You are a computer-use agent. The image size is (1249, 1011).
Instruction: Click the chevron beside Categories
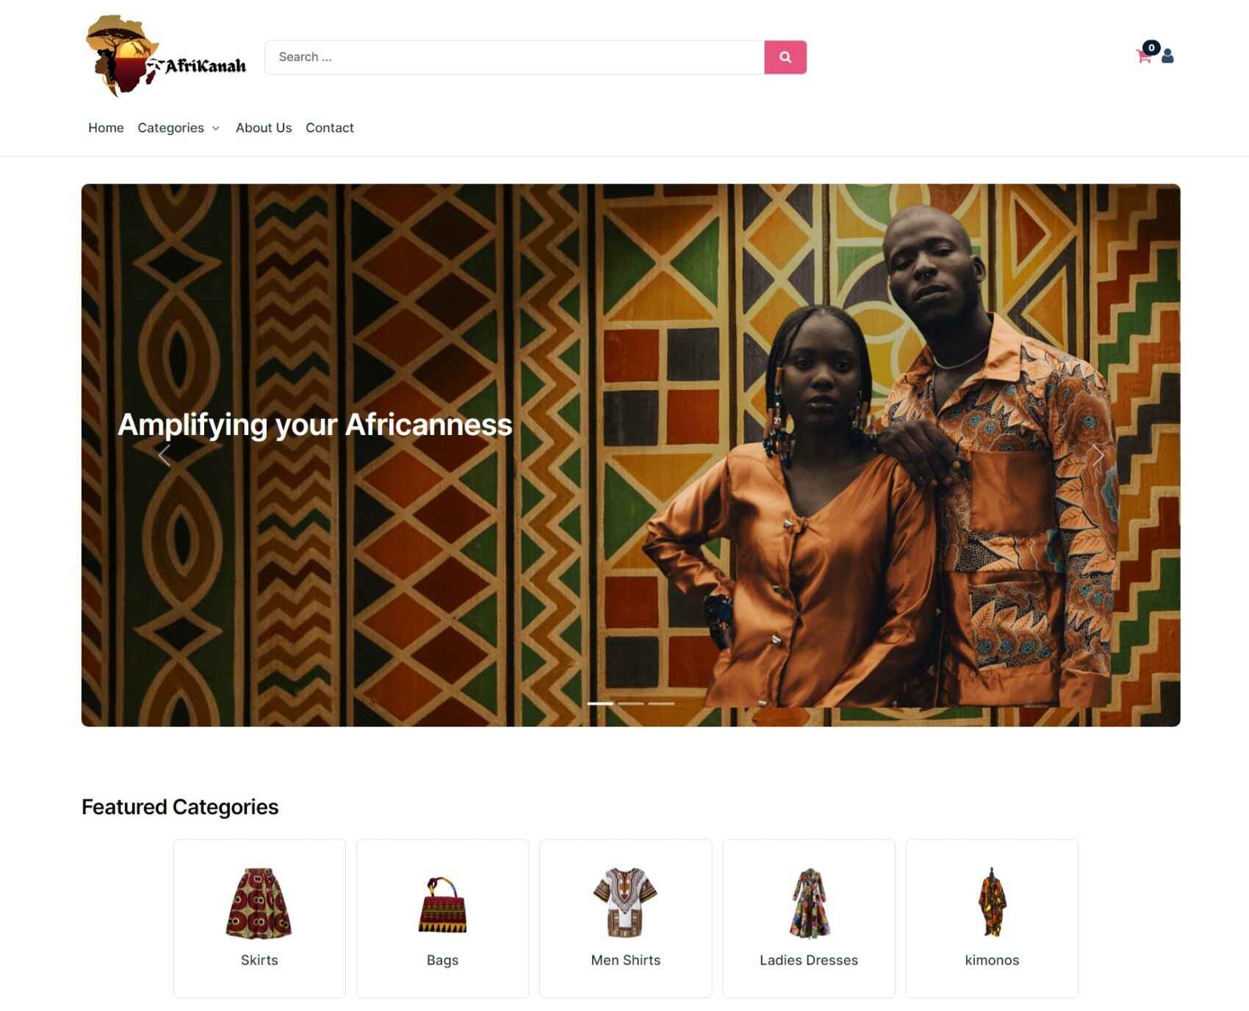pyautogui.click(x=215, y=129)
